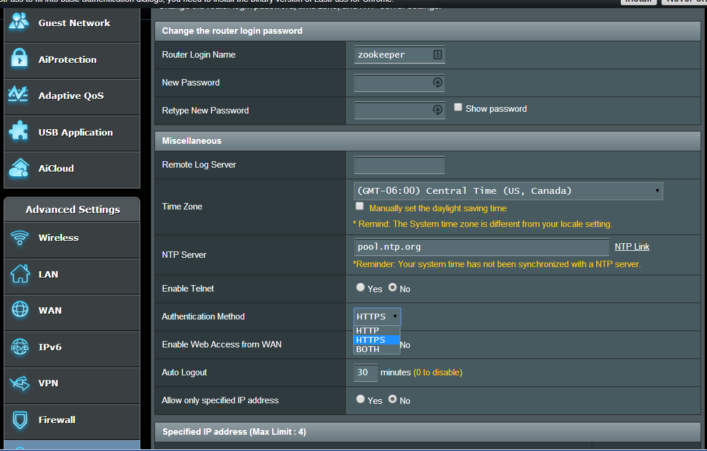Viewport: 707px width, 451px height.
Task: Click the IPv6 globe icon
Action: pos(20,347)
